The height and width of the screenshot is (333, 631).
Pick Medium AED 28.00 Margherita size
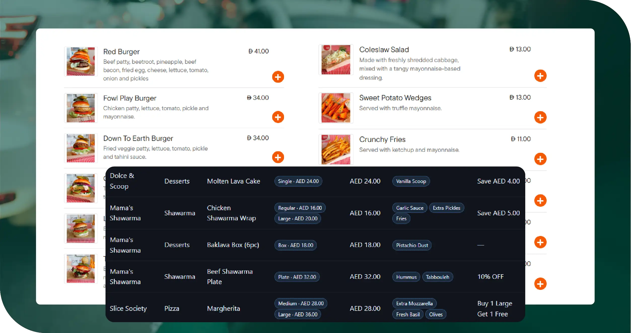click(301, 304)
